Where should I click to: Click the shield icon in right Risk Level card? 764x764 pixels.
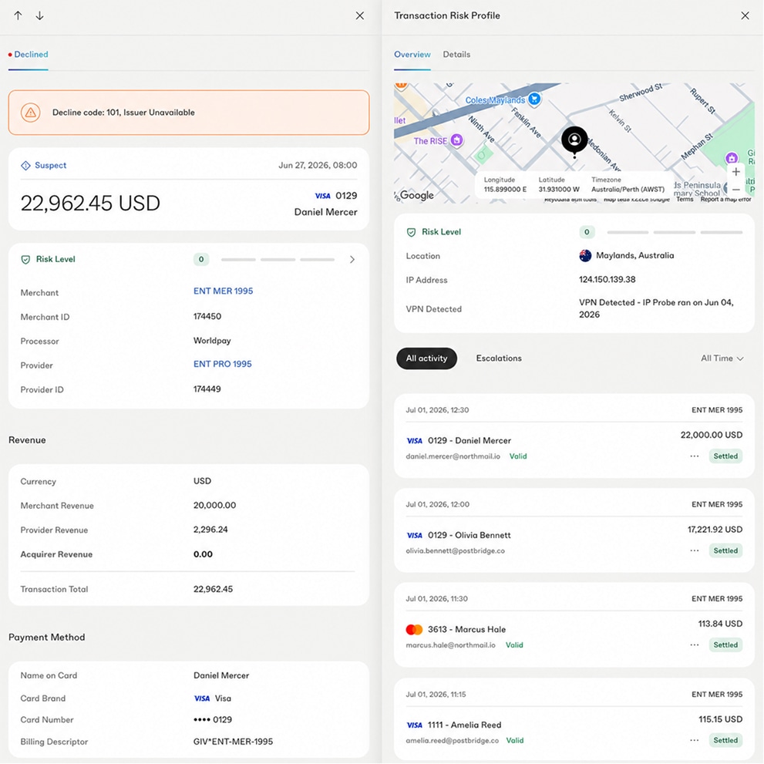(x=411, y=232)
